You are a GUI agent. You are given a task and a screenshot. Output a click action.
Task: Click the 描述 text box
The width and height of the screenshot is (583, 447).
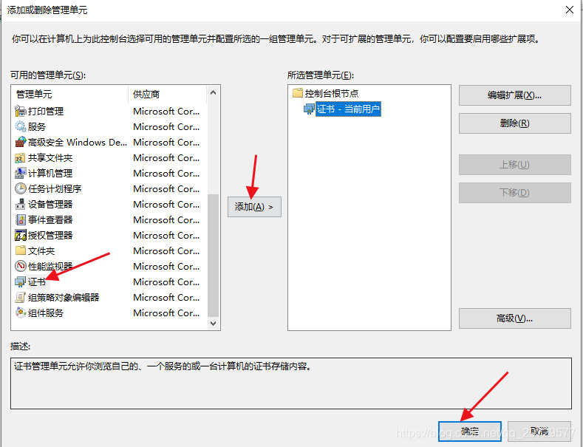click(x=290, y=383)
